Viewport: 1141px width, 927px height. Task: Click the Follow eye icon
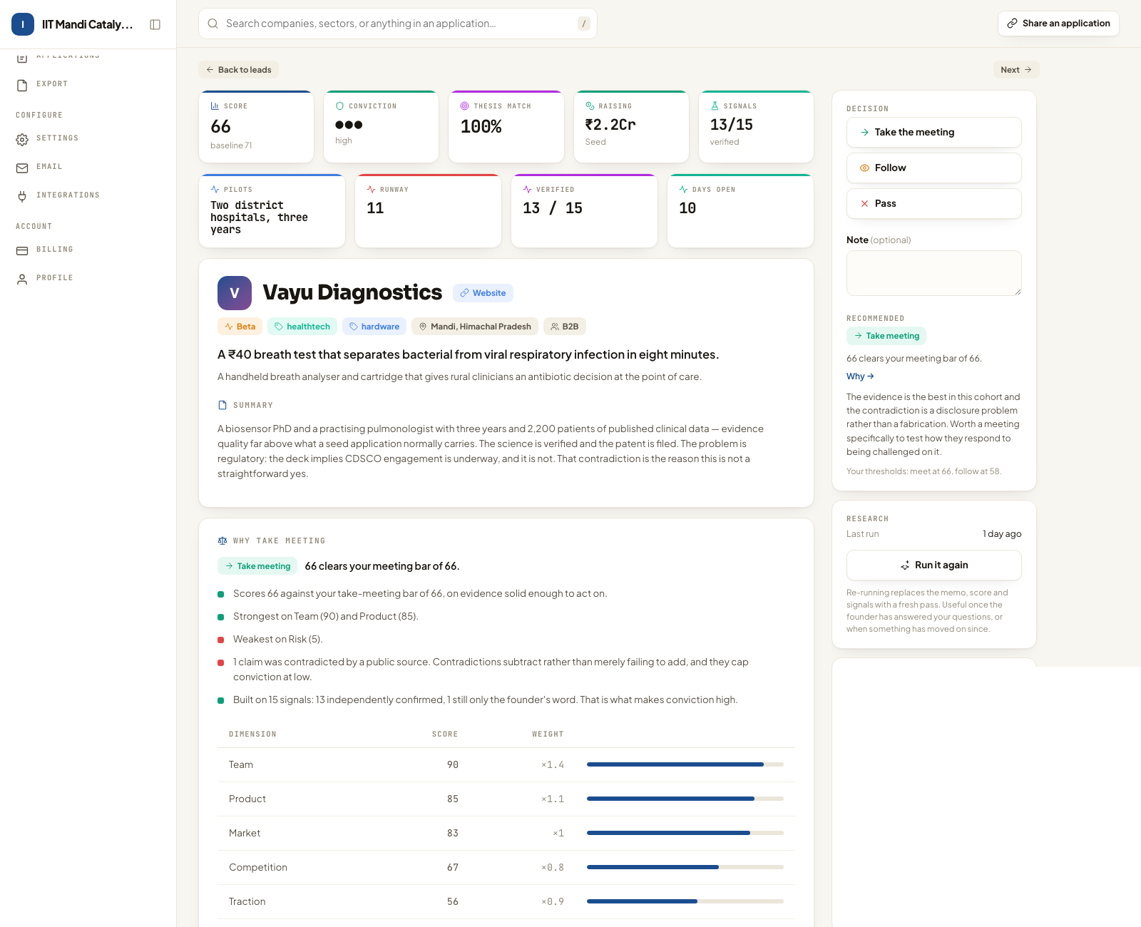(x=864, y=168)
